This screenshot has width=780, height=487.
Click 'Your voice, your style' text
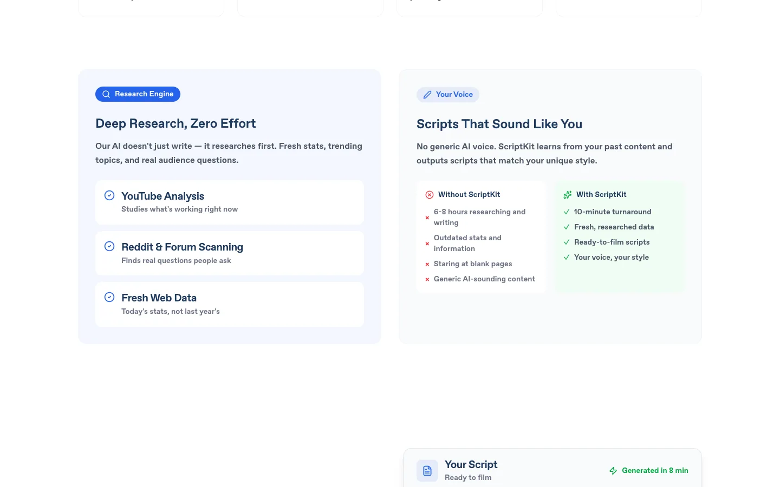pos(612,257)
